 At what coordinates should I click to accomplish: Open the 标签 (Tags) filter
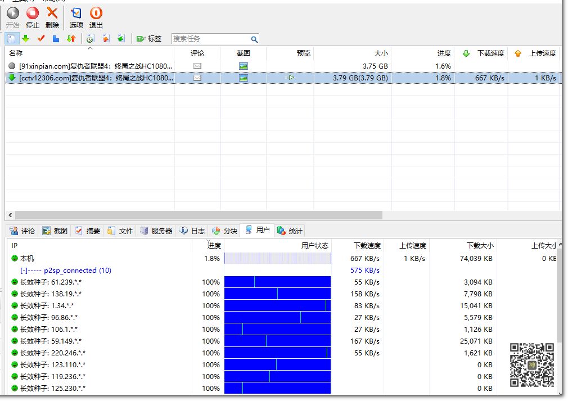tap(149, 38)
